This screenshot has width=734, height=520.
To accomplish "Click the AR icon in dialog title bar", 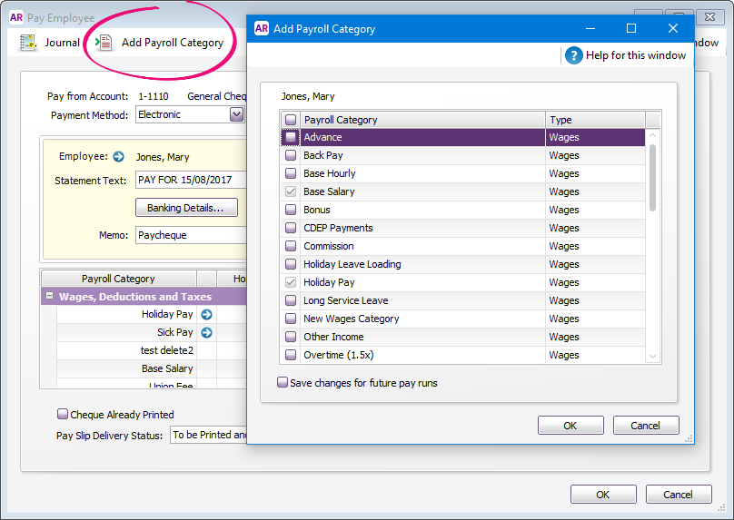I will [x=262, y=28].
